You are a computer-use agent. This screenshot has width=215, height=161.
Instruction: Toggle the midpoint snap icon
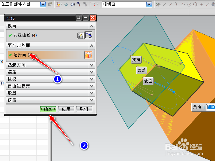click(171, 5)
